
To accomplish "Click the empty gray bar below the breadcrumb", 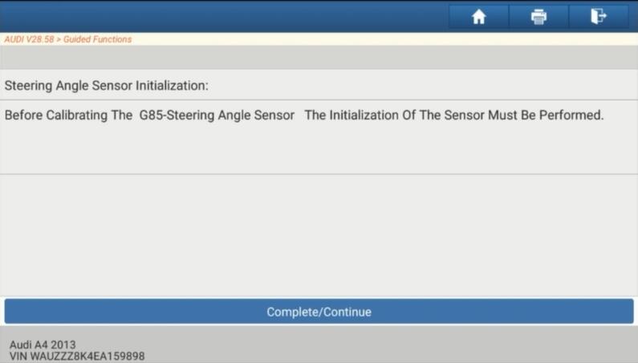I will pos(319,58).
